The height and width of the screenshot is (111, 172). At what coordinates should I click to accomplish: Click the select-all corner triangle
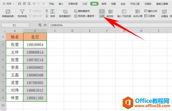point(4,31)
